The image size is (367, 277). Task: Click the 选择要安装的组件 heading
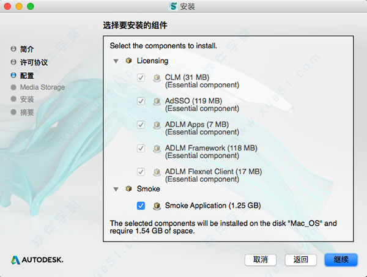(x=135, y=25)
